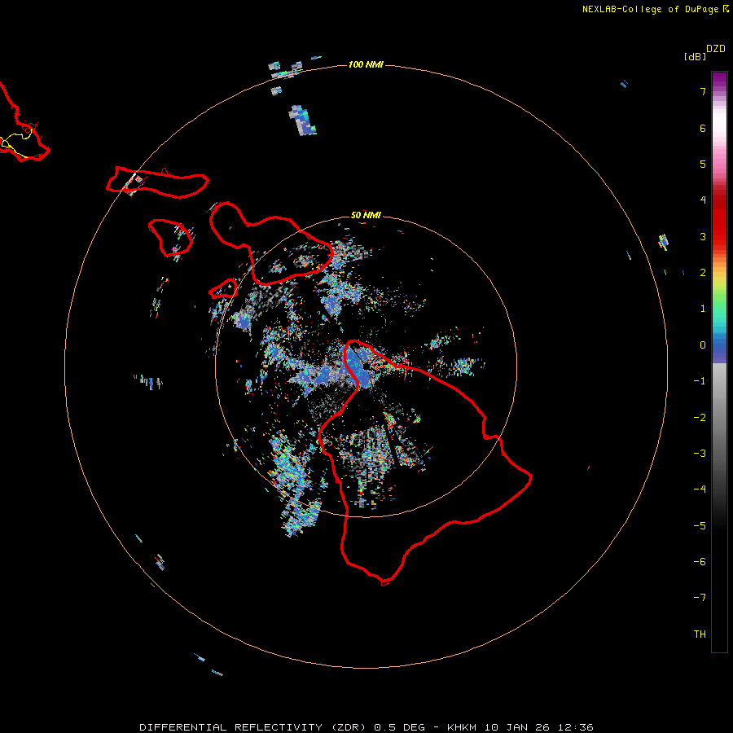The width and height of the screenshot is (733, 733).
Task: Click the DZD legend title
Action: [716, 48]
